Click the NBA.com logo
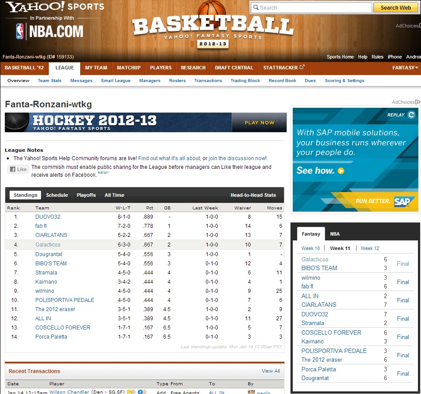This screenshot has height=394, width=421. point(49,31)
